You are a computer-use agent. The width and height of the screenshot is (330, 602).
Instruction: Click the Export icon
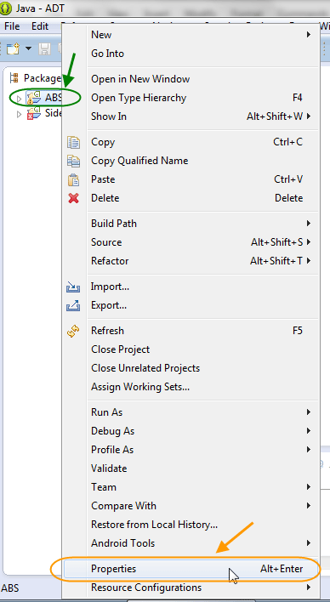[x=73, y=305]
